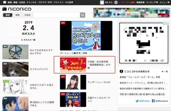Open 動画 in the top navigation
The height and width of the screenshot is (111, 171).
tap(10, 2)
